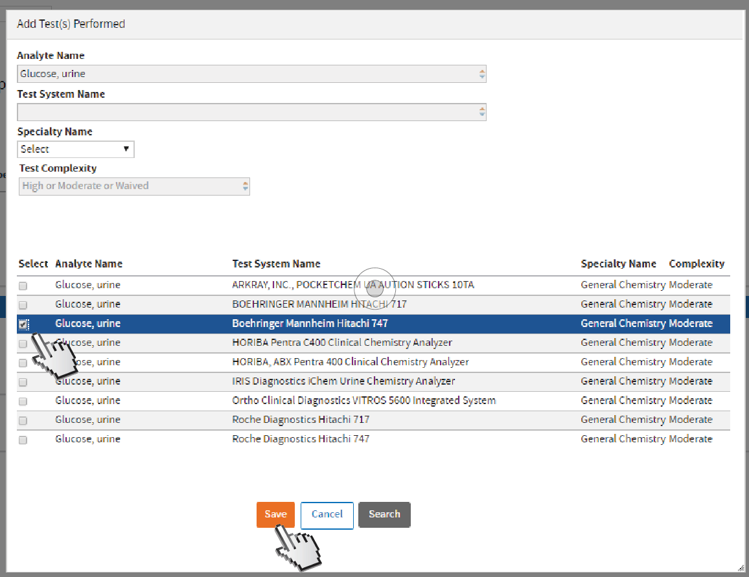The height and width of the screenshot is (577, 749).
Task: Click the Analyte Name field with Glucose, urine
Action: [246, 74]
